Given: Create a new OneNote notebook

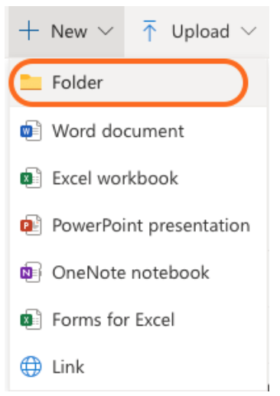Looking at the screenshot, I should coord(138,272).
